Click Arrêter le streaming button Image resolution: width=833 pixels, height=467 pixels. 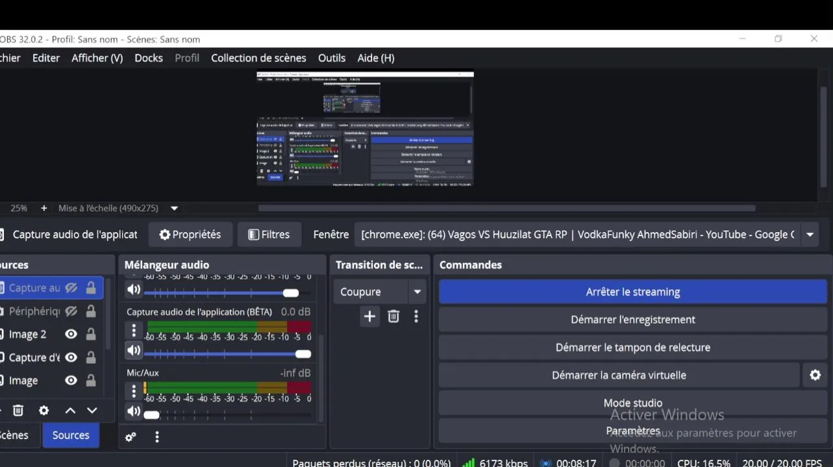(633, 292)
